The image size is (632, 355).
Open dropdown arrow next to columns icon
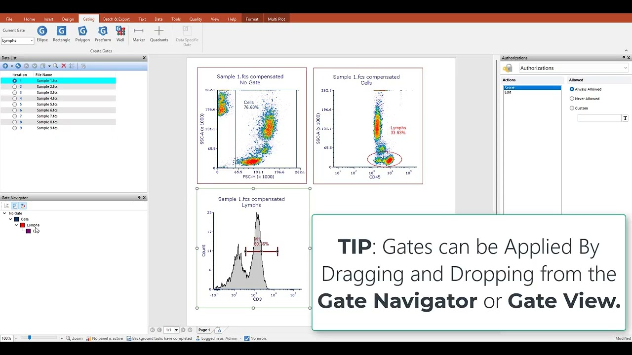tap(49, 66)
